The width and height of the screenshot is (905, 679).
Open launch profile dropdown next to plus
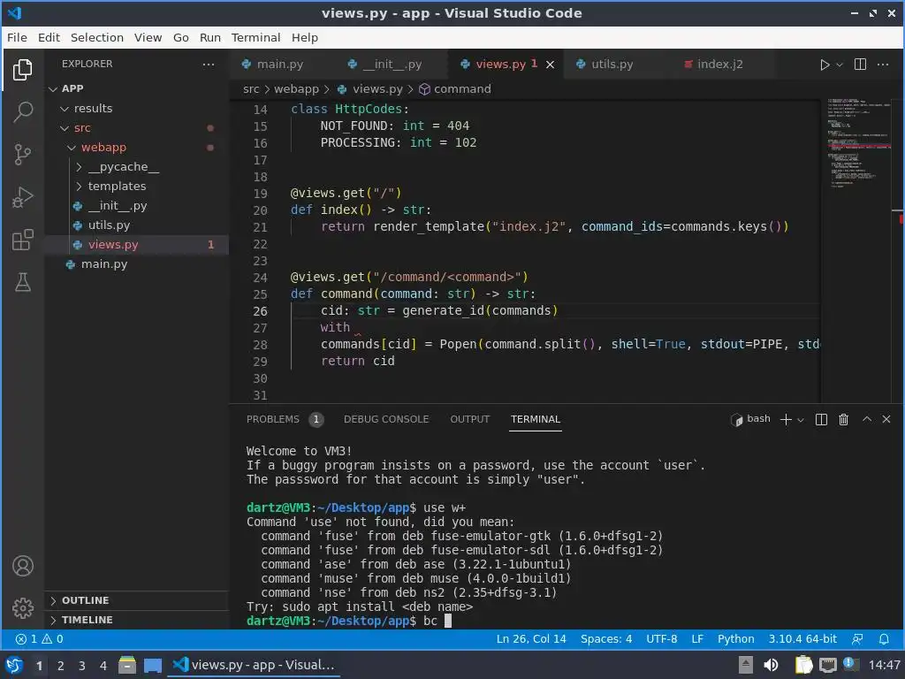[801, 420]
